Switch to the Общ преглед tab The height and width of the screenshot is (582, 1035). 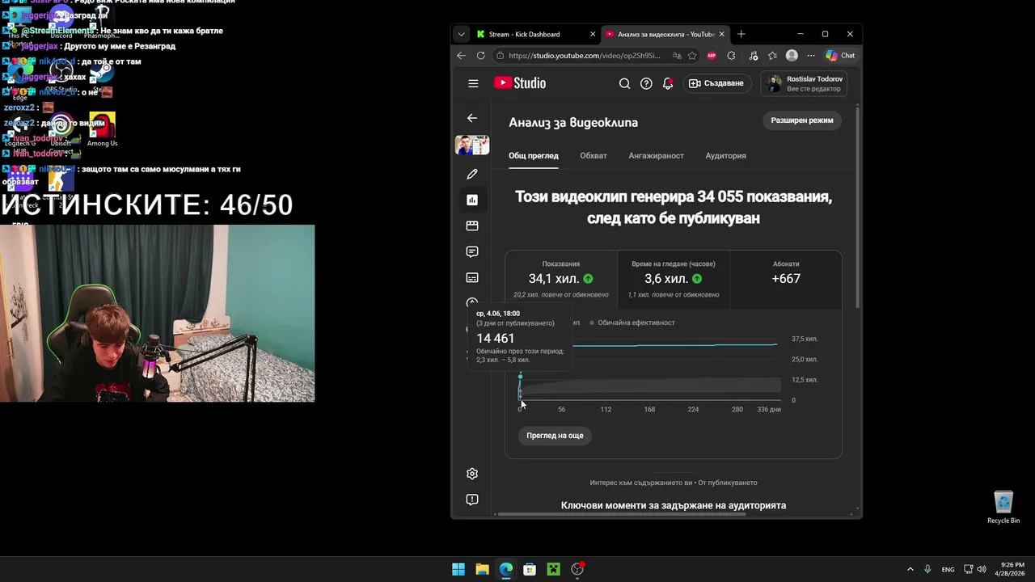pos(534,155)
